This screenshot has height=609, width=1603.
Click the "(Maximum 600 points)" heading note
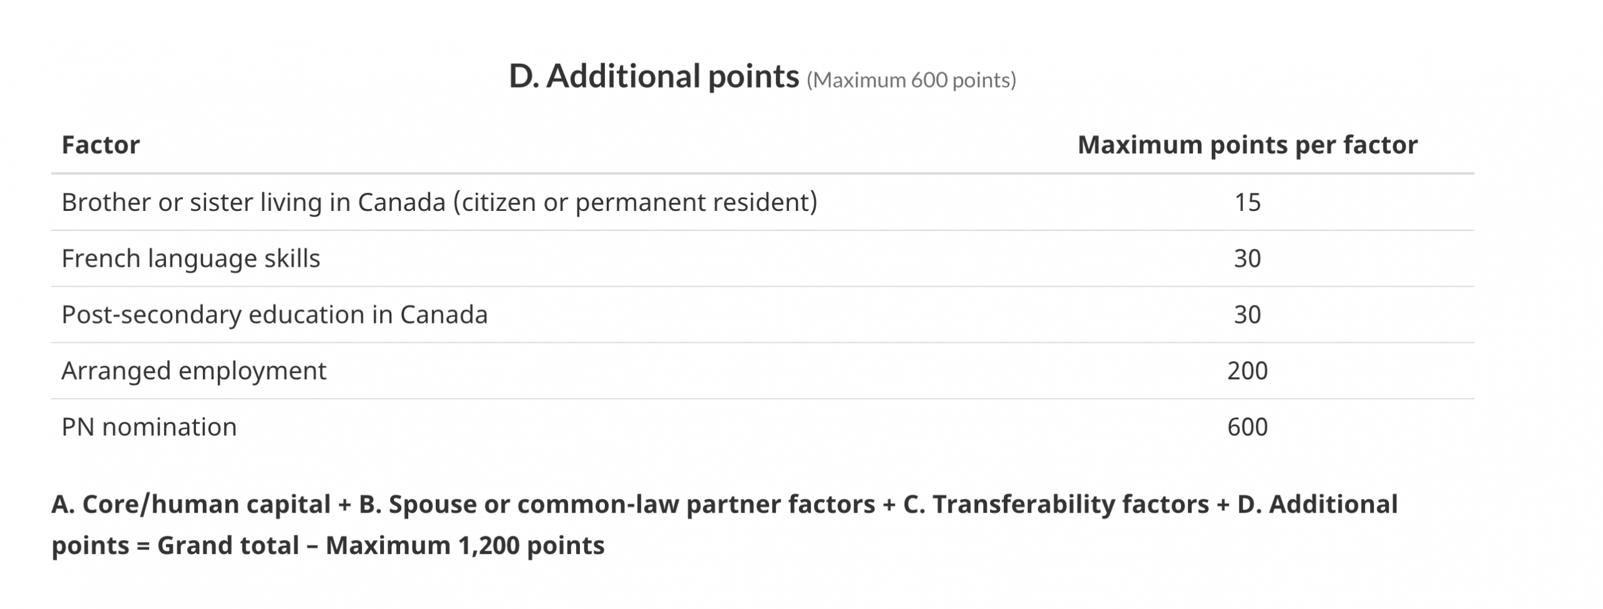[x=911, y=81]
